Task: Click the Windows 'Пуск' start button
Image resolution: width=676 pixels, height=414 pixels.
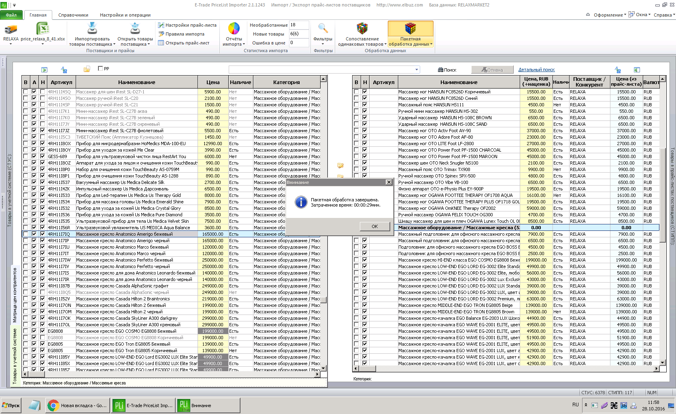Action: (11, 406)
